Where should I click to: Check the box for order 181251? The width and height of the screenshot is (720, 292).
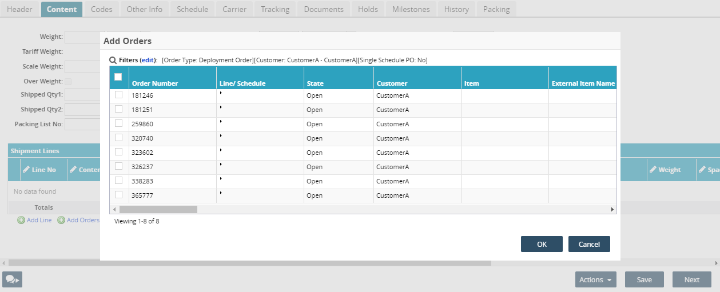[119, 109]
